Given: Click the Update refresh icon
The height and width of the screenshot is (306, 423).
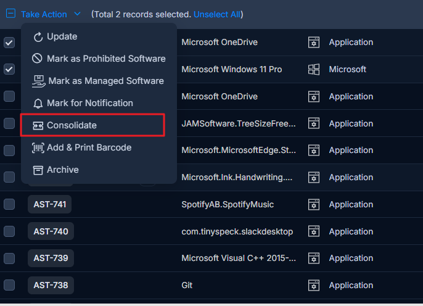Looking at the screenshot, I should (x=38, y=37).
